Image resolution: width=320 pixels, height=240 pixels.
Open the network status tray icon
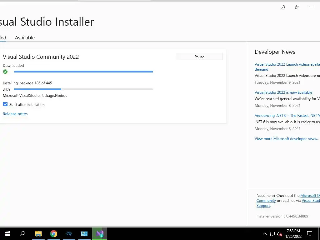pos(272,234)
